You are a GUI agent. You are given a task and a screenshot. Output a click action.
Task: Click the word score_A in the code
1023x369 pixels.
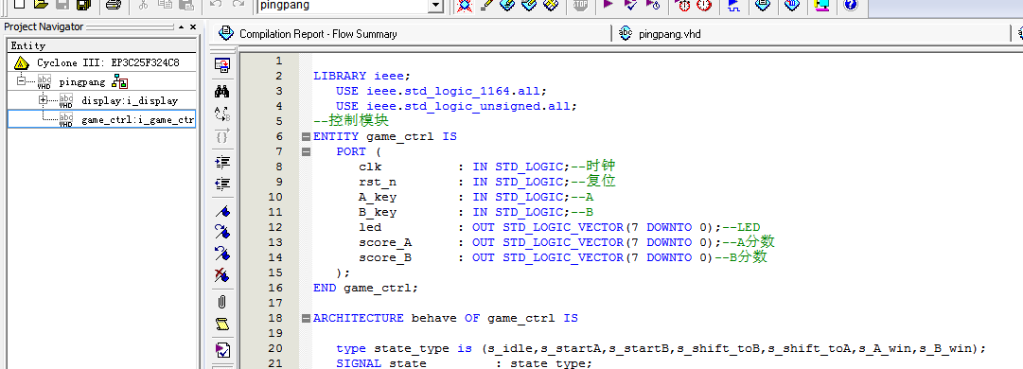pos(385,242)
